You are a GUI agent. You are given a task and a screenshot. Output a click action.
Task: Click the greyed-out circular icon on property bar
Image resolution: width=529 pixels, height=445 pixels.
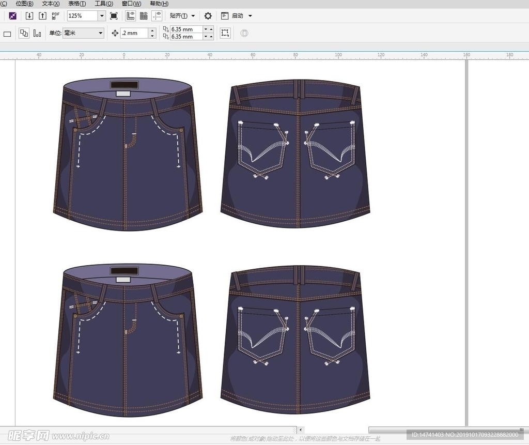click(244, 33)
